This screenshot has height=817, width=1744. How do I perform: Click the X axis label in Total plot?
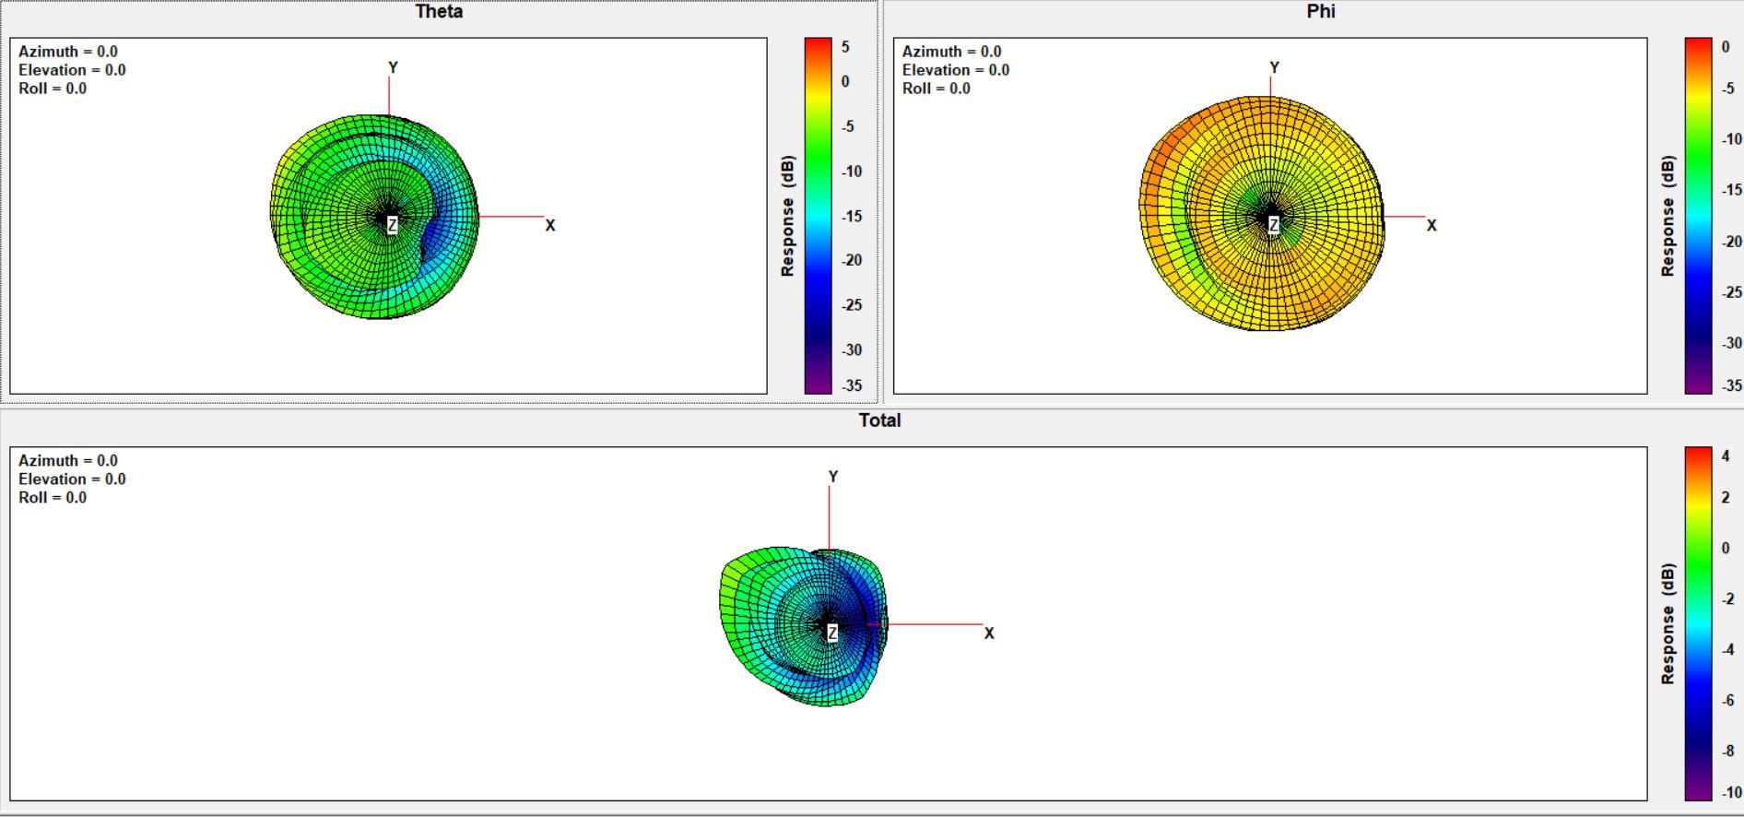point(989,633)
